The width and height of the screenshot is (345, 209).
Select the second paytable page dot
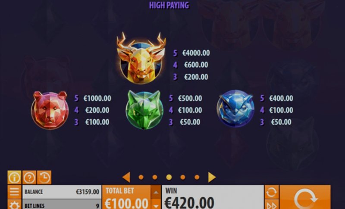coord(155,177)
